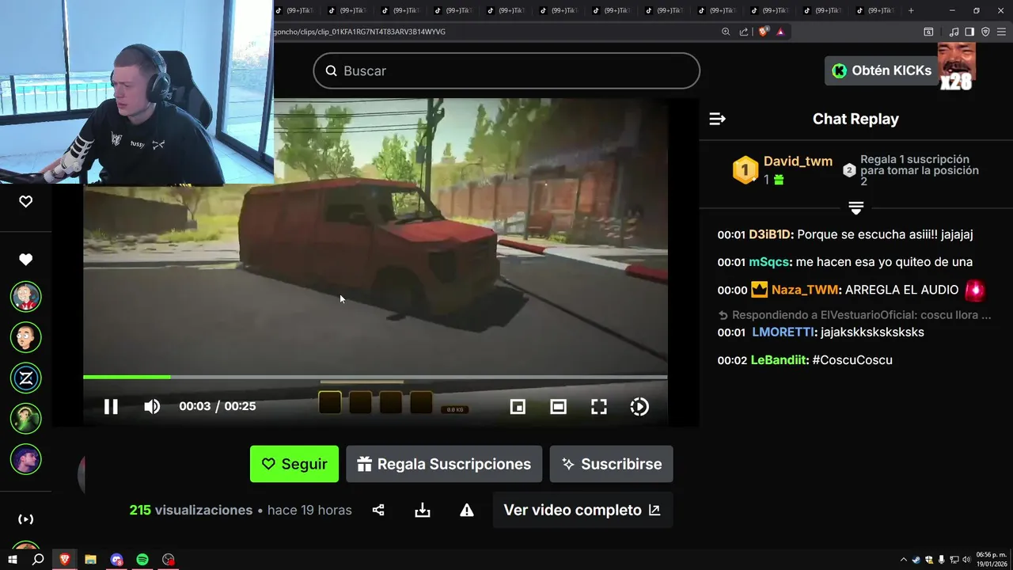Show hidden system tray icons chevron
Viewport: 1013px width, 570px height.
click(x=904, y=559)
